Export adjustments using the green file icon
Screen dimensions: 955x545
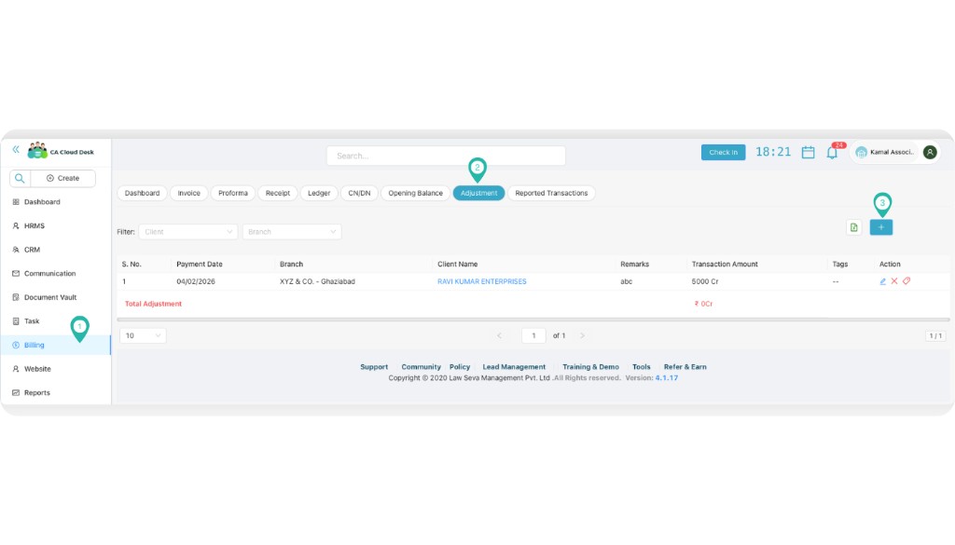852,226
